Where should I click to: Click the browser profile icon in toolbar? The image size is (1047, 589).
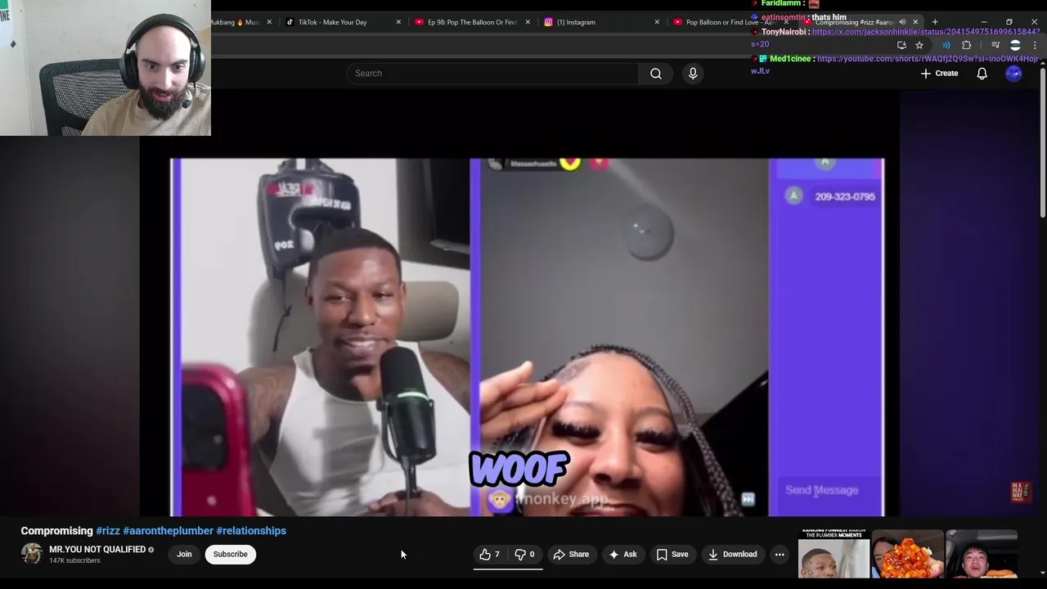(x=1015, y=45)
